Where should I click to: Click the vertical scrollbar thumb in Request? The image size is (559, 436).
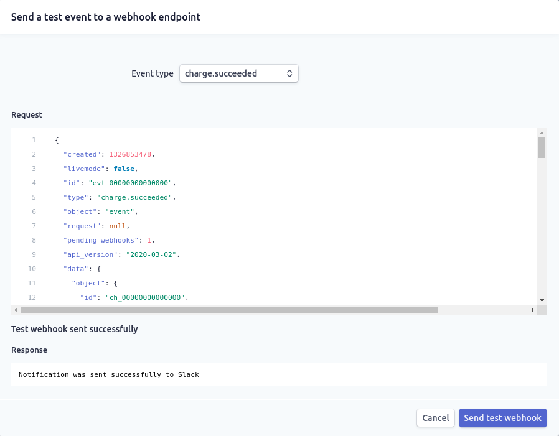[542, 148]
